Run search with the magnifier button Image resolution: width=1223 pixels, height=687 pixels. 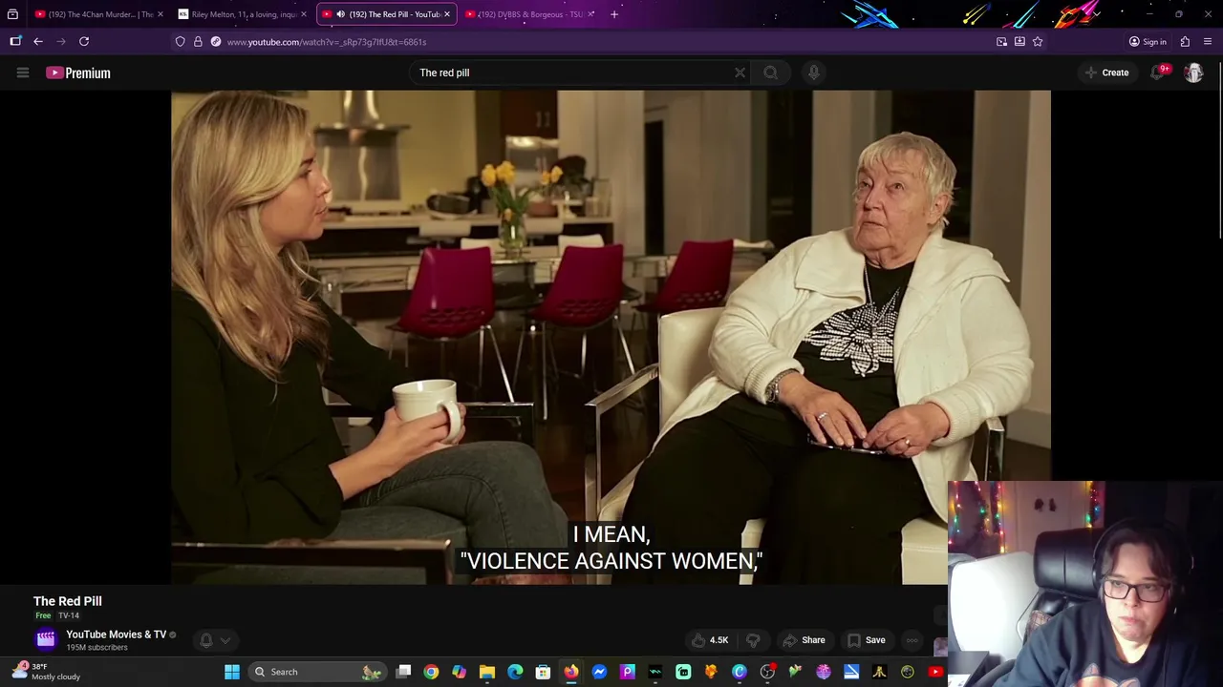pyautogui.click(x=770, y=73)
